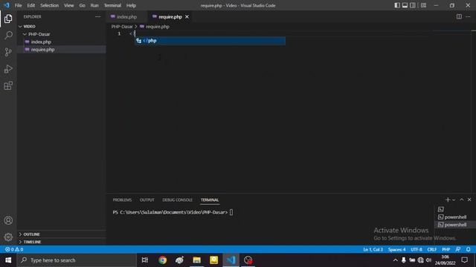
Task: Launch Google Chrome from the taskbar
Action: pyautogui.click(x=162, y=260)
